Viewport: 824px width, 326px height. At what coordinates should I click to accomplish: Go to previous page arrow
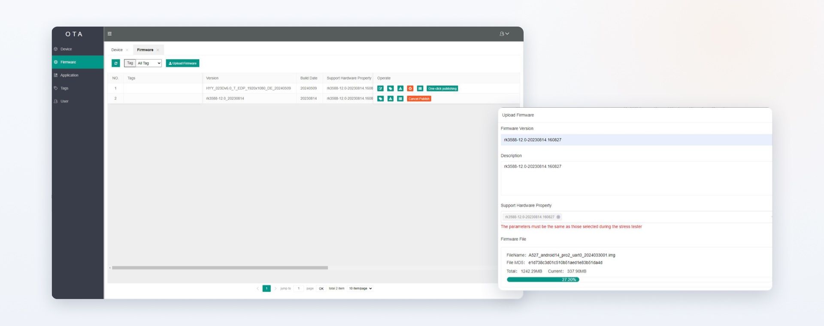pyautogui.click(x=257, y=288)
